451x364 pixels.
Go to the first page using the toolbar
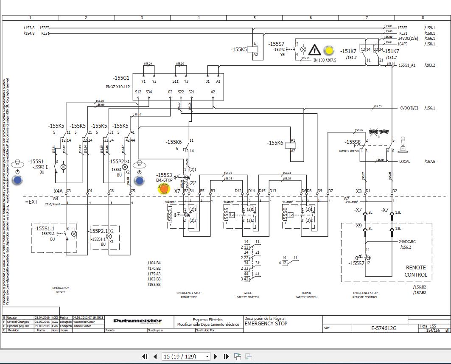[x=145, y=356]
